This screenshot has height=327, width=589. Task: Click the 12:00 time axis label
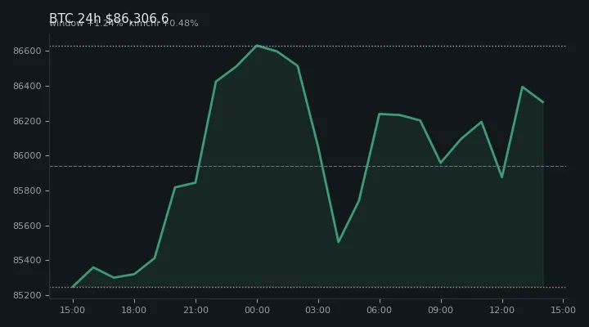point(501,310)
